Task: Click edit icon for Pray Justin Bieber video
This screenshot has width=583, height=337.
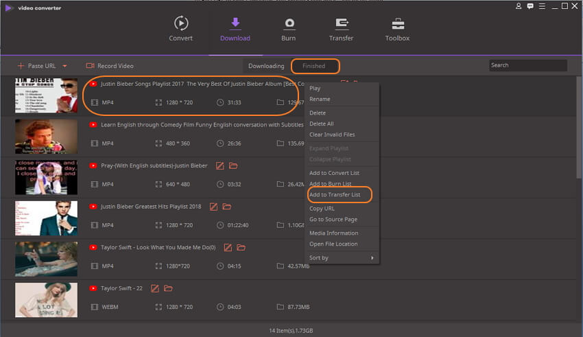Action: pos(219,166)
